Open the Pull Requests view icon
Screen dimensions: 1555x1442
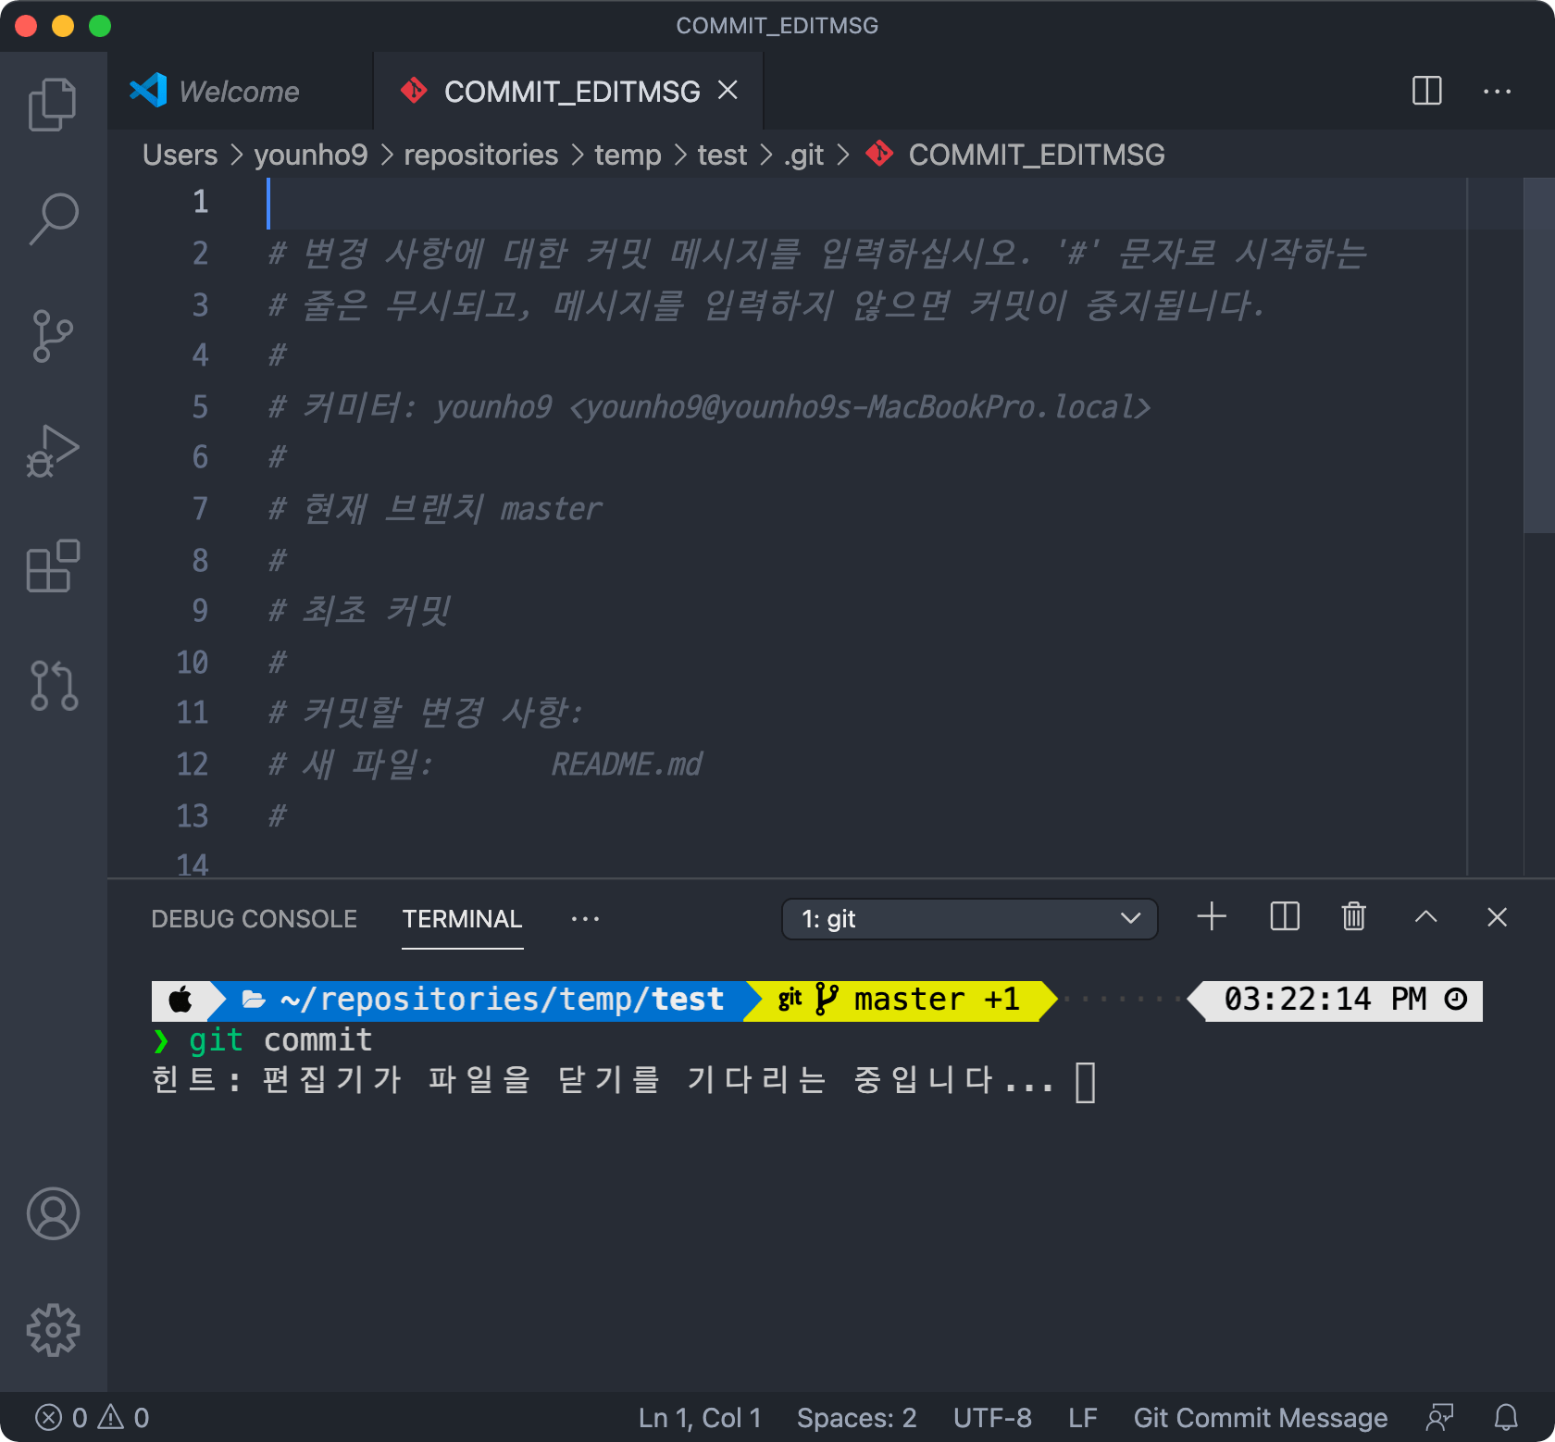click(53, 686)
